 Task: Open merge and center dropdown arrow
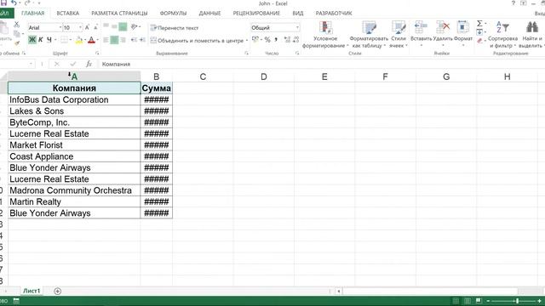[247, 41]
